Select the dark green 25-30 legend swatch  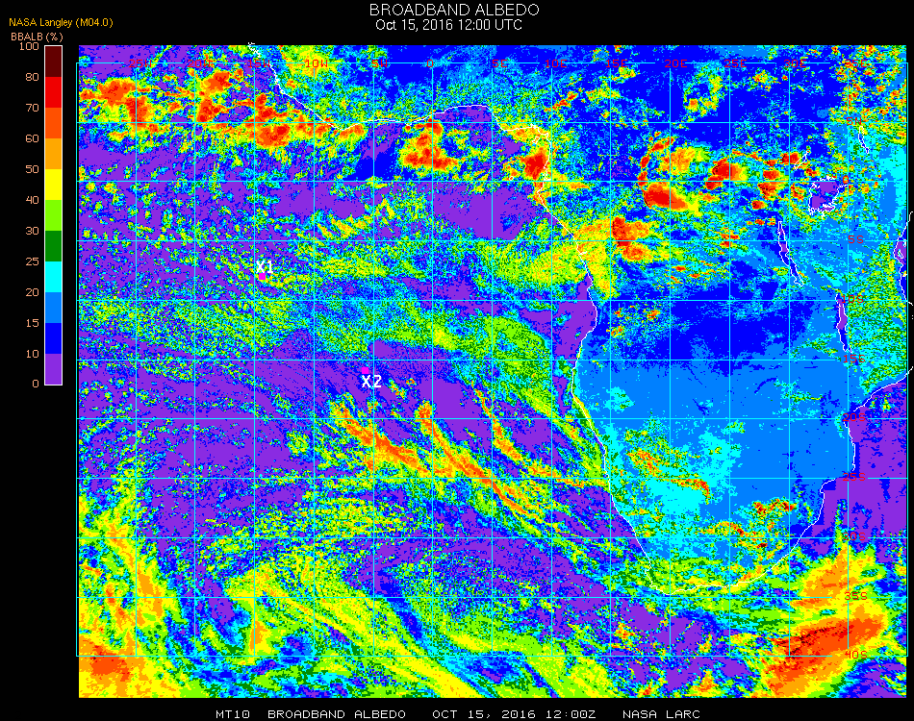pos(53,246)
